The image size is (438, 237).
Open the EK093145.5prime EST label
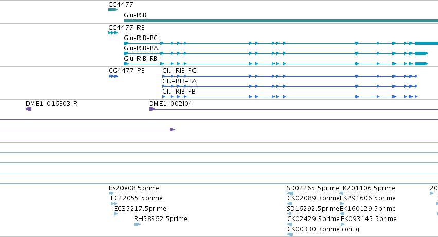[369, 219]
